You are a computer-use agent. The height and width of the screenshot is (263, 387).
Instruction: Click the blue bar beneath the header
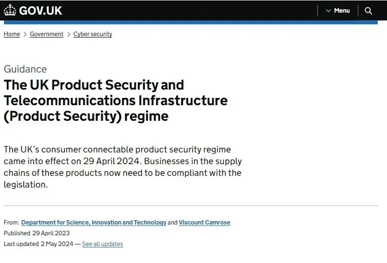pyautogui.click(x=190, y=22)
